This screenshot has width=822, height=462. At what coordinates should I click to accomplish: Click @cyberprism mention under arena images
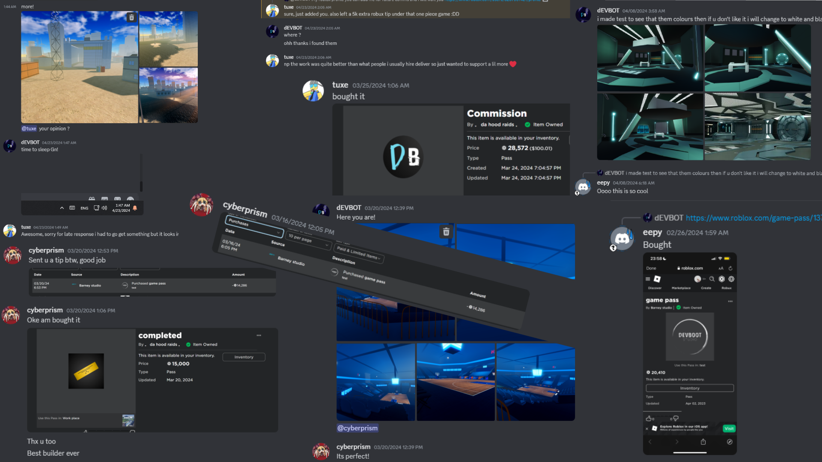coord(357,428)
